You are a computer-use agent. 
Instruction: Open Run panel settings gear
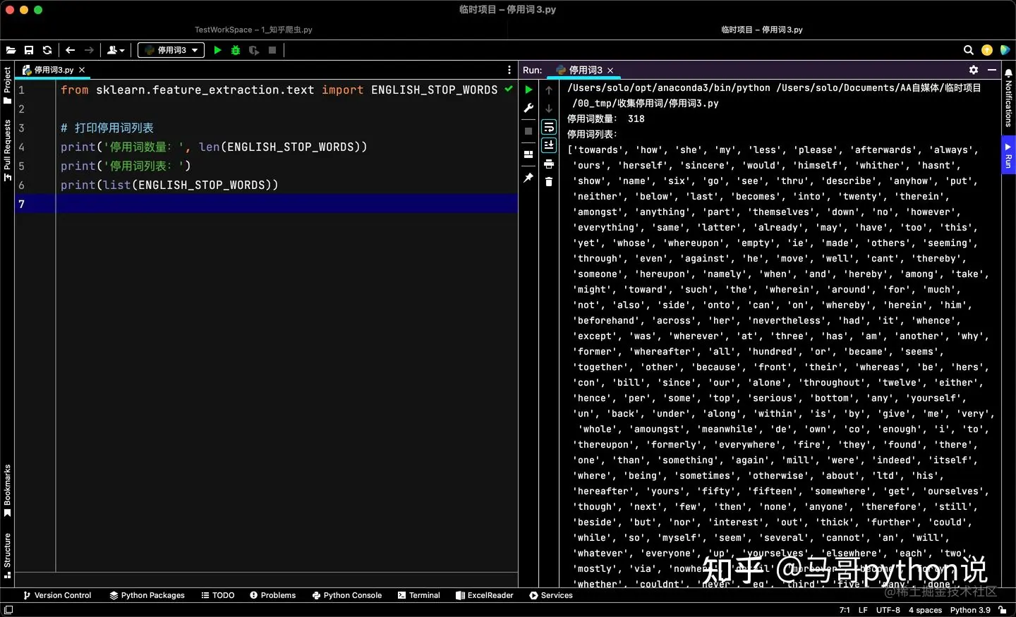[x=974, y=70]
